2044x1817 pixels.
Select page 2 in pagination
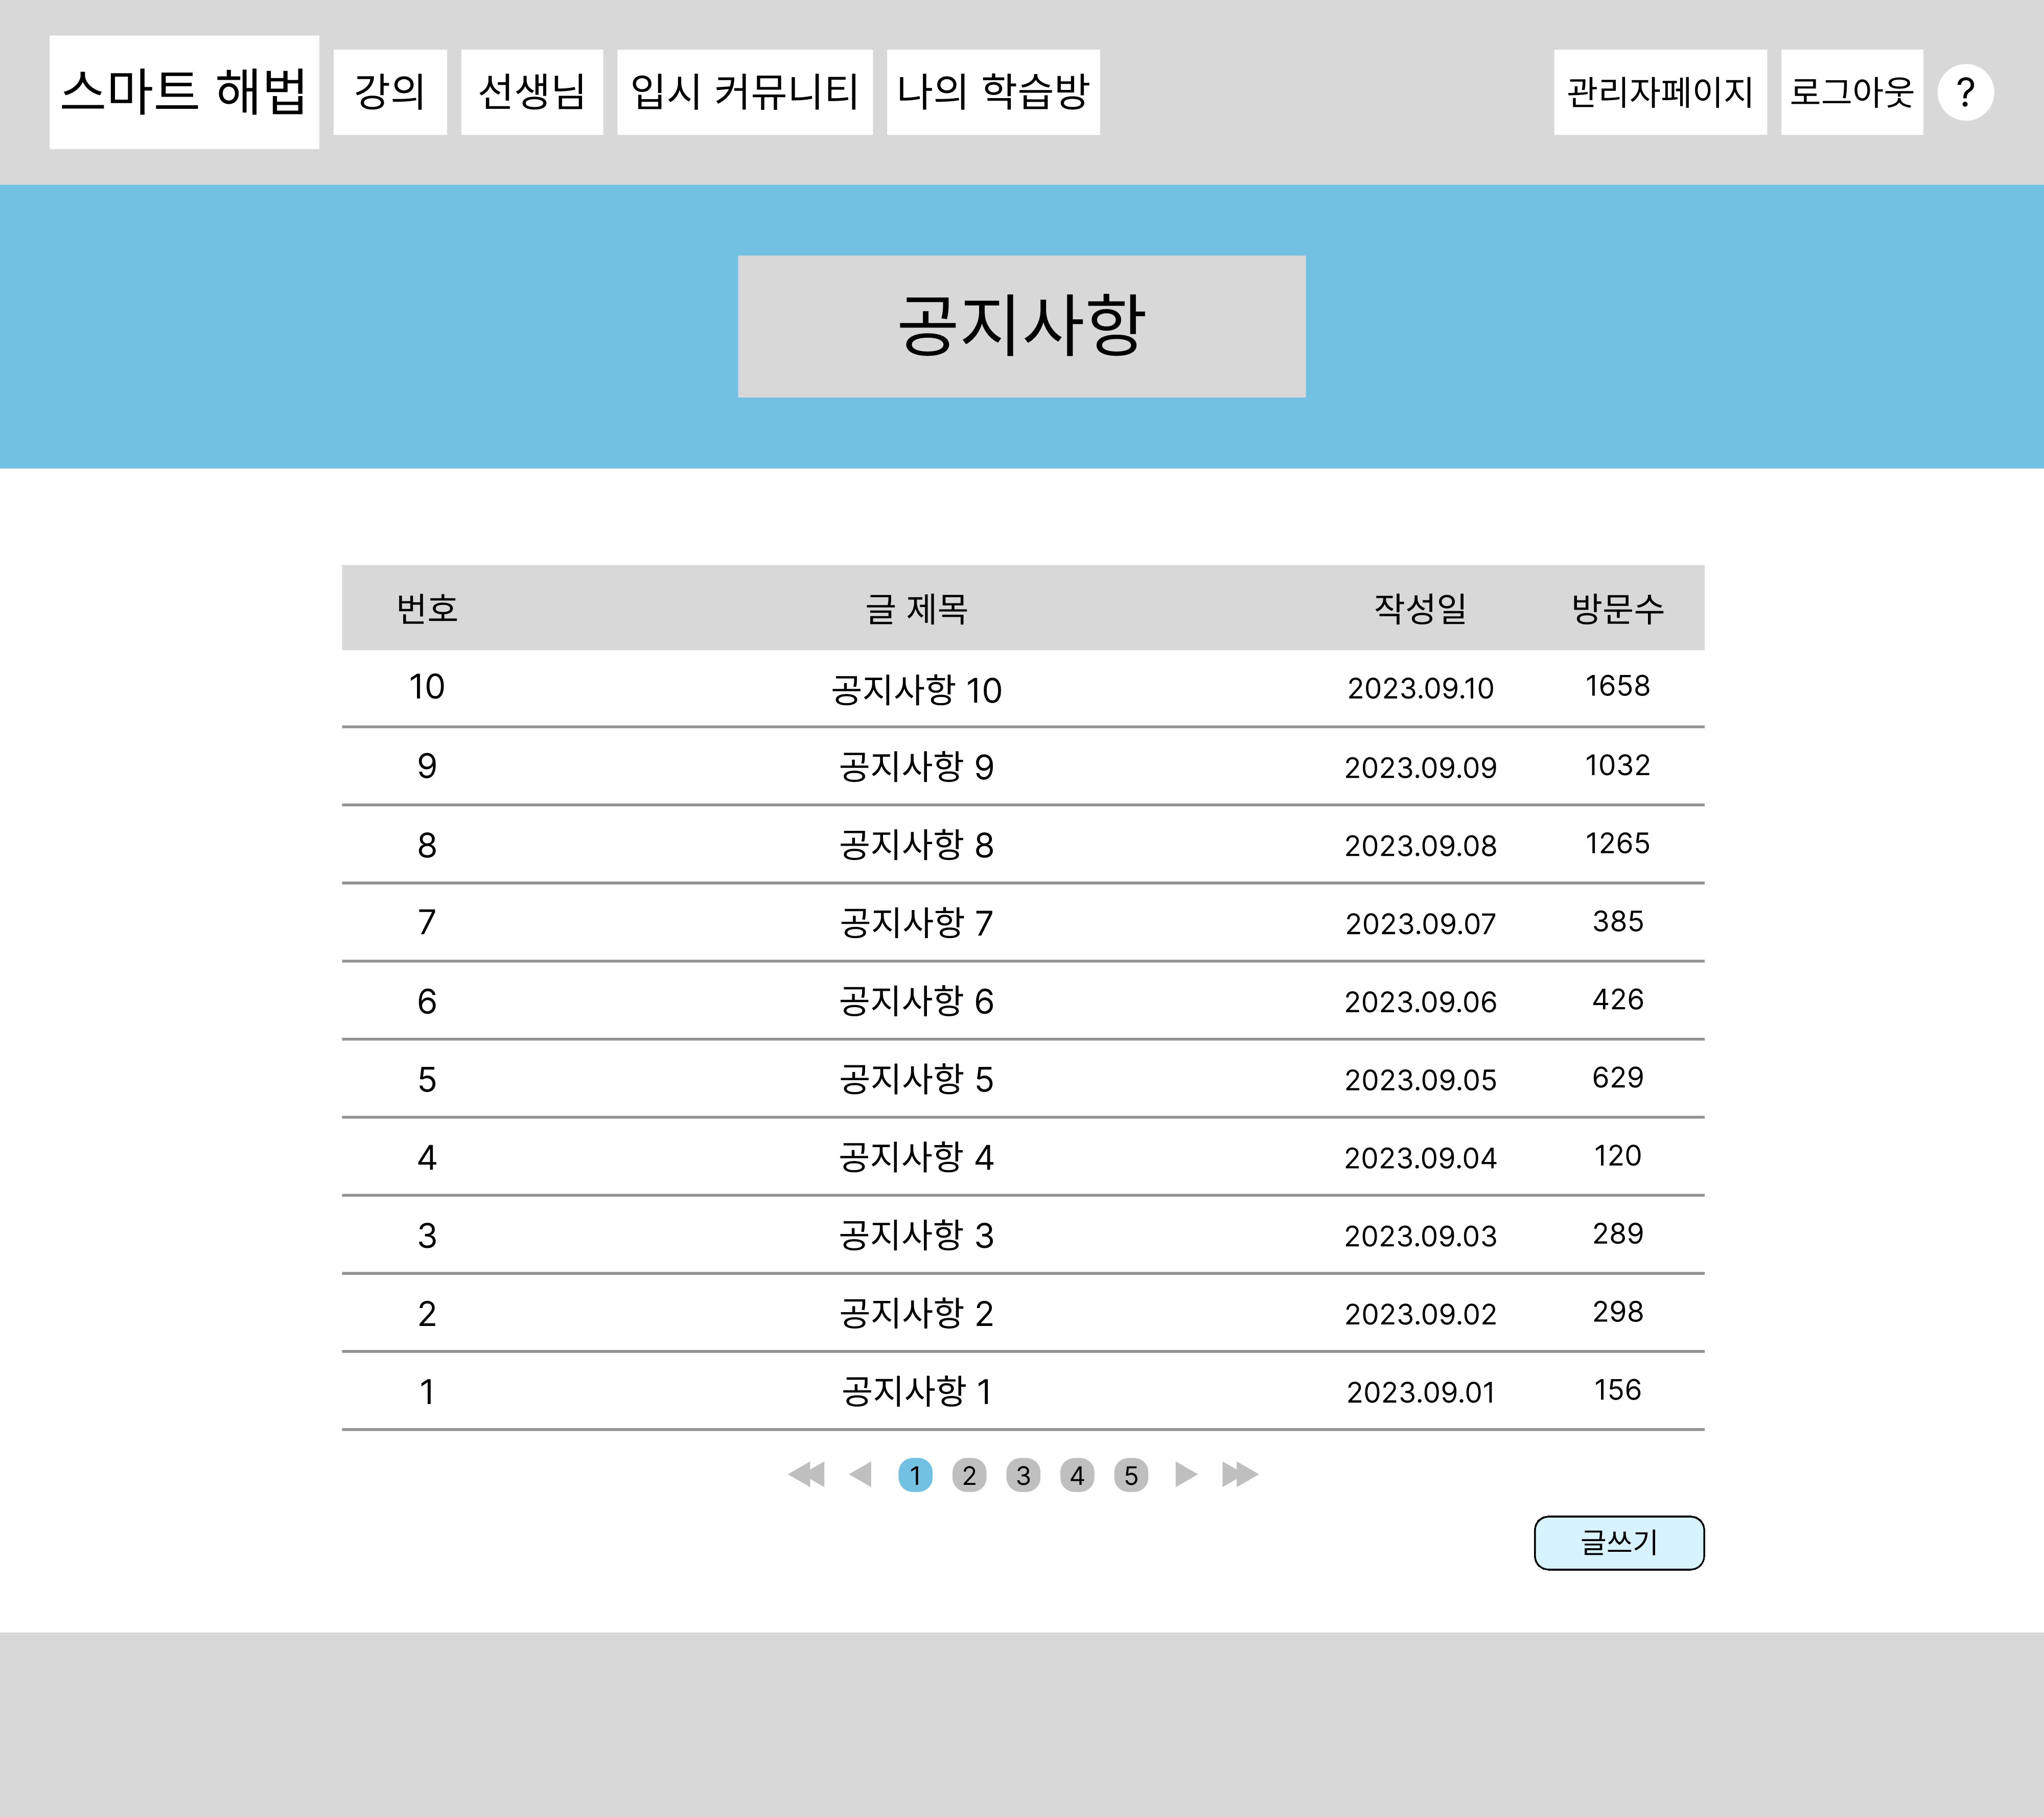pyautogui.click(x=968, y=1475)
